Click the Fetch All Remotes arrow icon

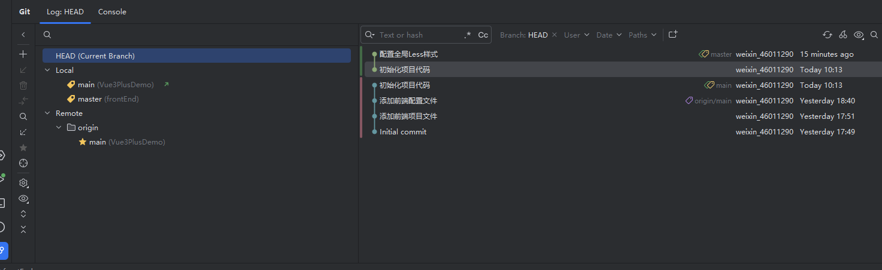tap(23, 132)
